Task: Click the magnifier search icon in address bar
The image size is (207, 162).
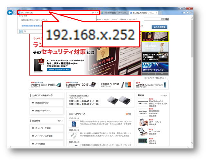Action: (93, 13)
